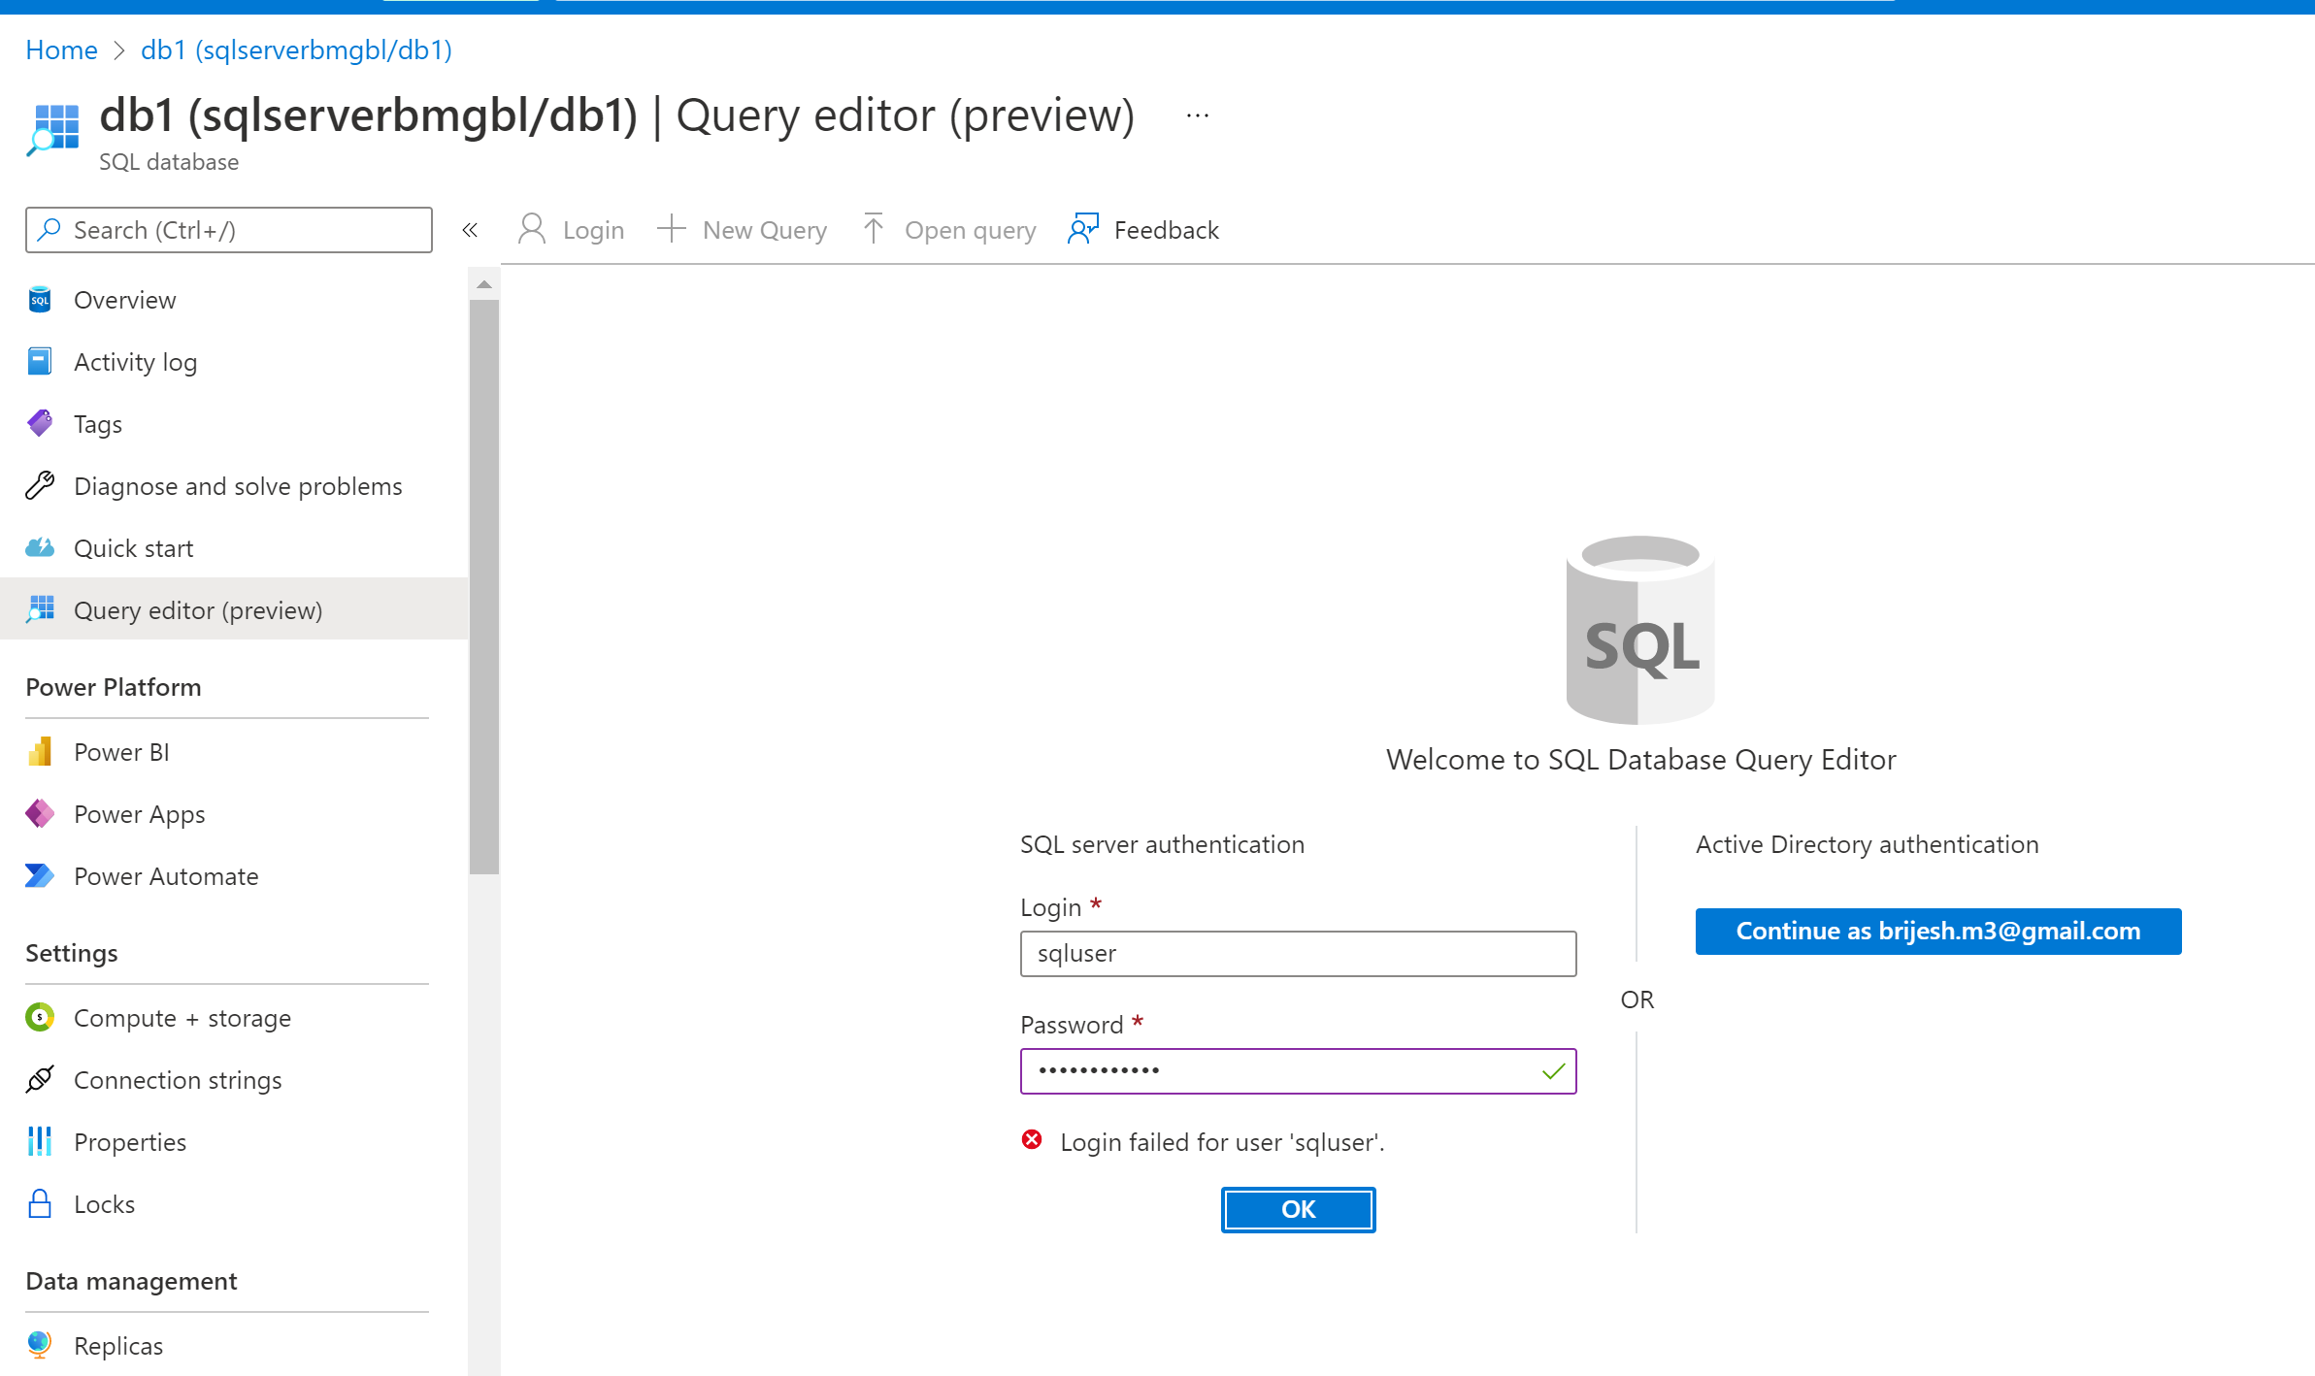Click the Search (Ctrl+/) box
This screenshot has width=2315, height=1376.
[x=229, y=230]
